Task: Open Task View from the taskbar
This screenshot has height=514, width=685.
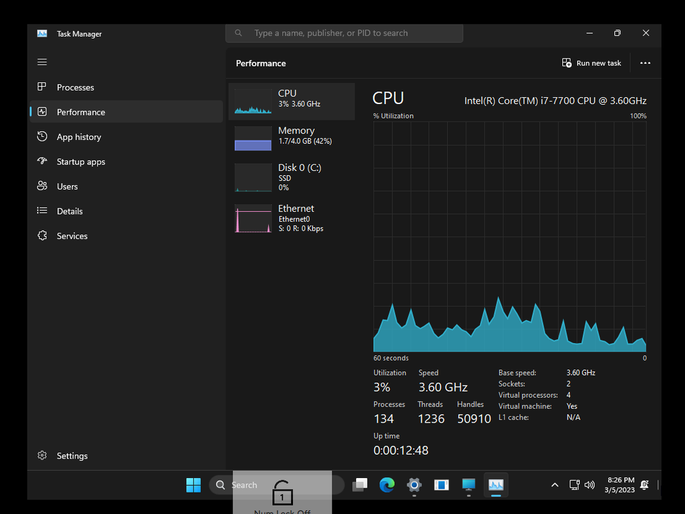Action: [x=360, y=485]
